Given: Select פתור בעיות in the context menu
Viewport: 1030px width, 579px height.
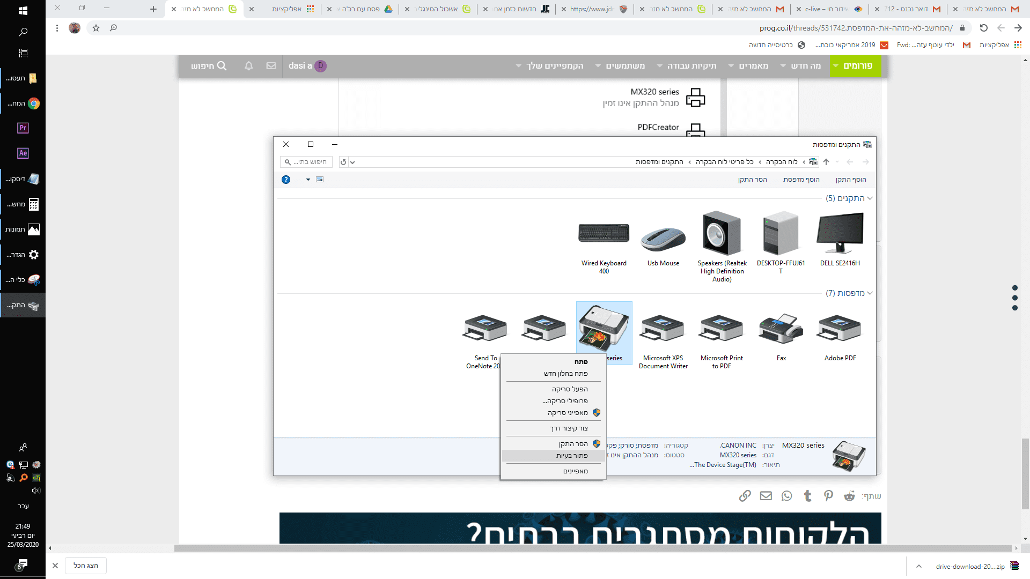Looking at the screenshot, I should point(572,456).
